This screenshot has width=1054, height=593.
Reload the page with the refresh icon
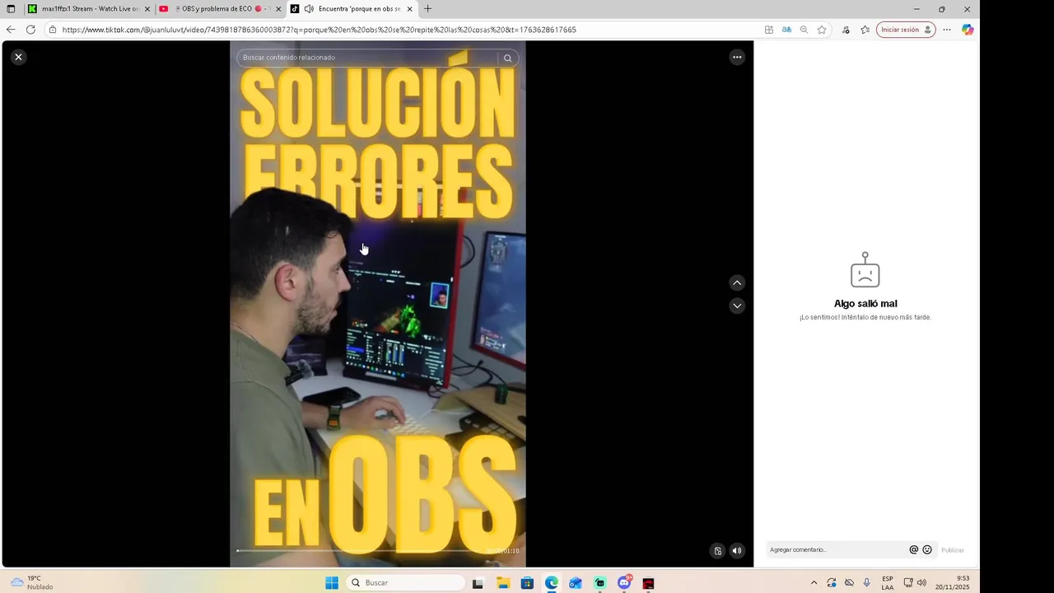click(x=30, y=30)
